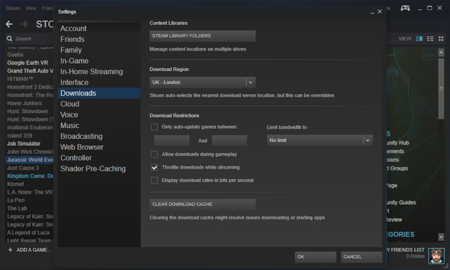Select The Lab in library

(x=17, y=208)
